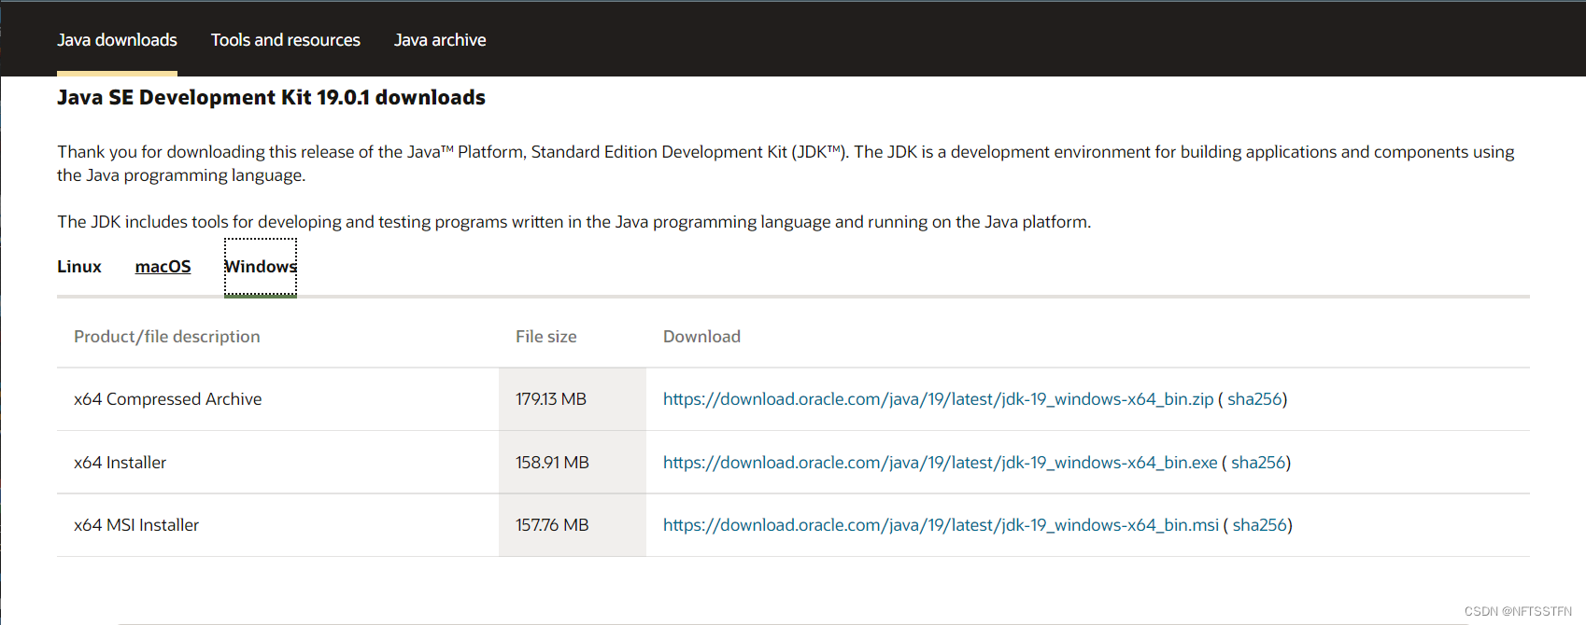Viewport: 1586px width, 625px height.
Task: Open sha256 link for the msi installer
Action: 1260,525
